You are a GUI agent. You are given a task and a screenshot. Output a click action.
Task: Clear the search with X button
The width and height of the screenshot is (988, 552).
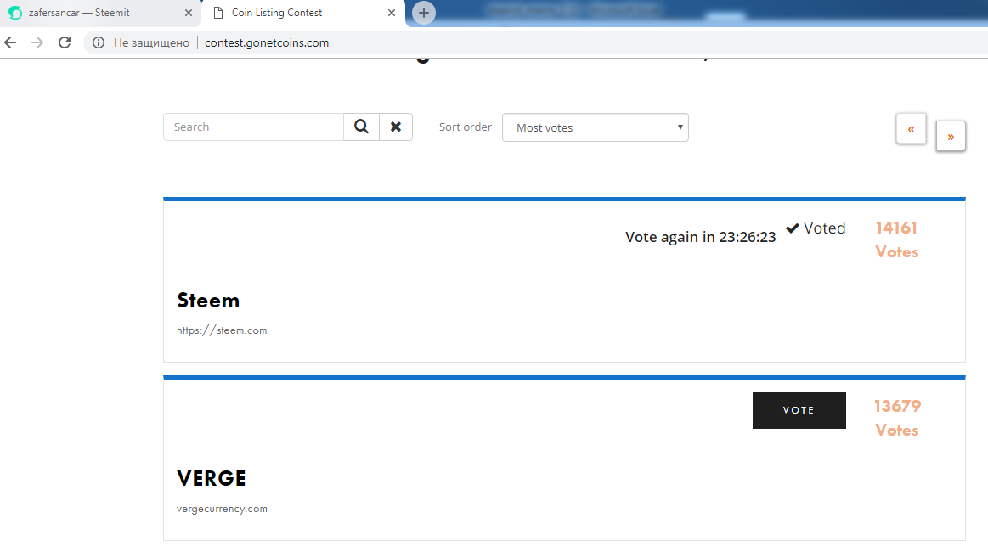(x=396, y=127)
